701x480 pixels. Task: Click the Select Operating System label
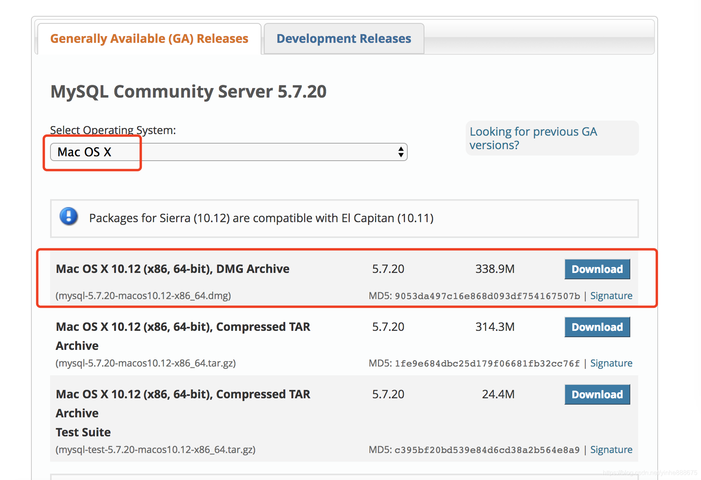(x=113, y=130)
